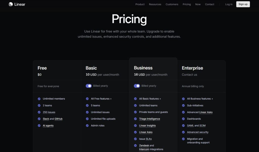Click the checkmark next to Dashboards
This screenshot has height=152, width=259.
tap(183, 119)
